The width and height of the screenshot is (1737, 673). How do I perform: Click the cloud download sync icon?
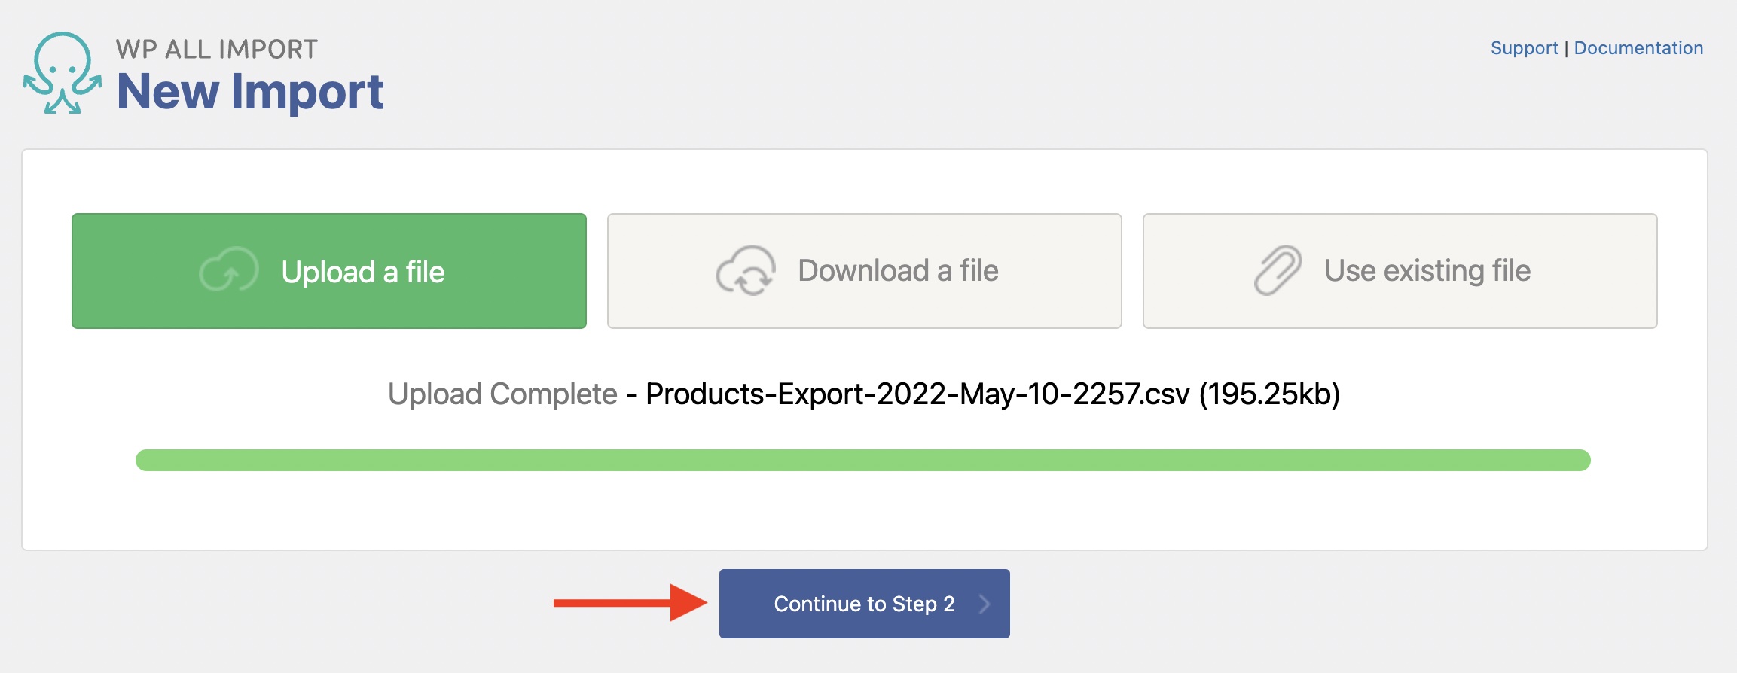click(745, 270)
